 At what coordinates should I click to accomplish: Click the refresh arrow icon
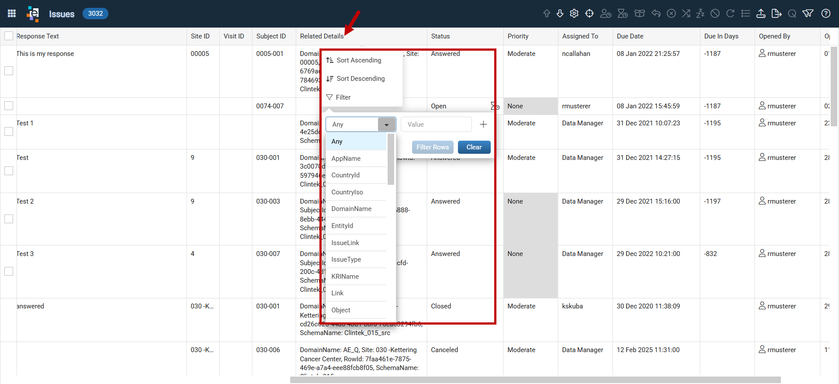pyautogui.click(x=730, y=14)
